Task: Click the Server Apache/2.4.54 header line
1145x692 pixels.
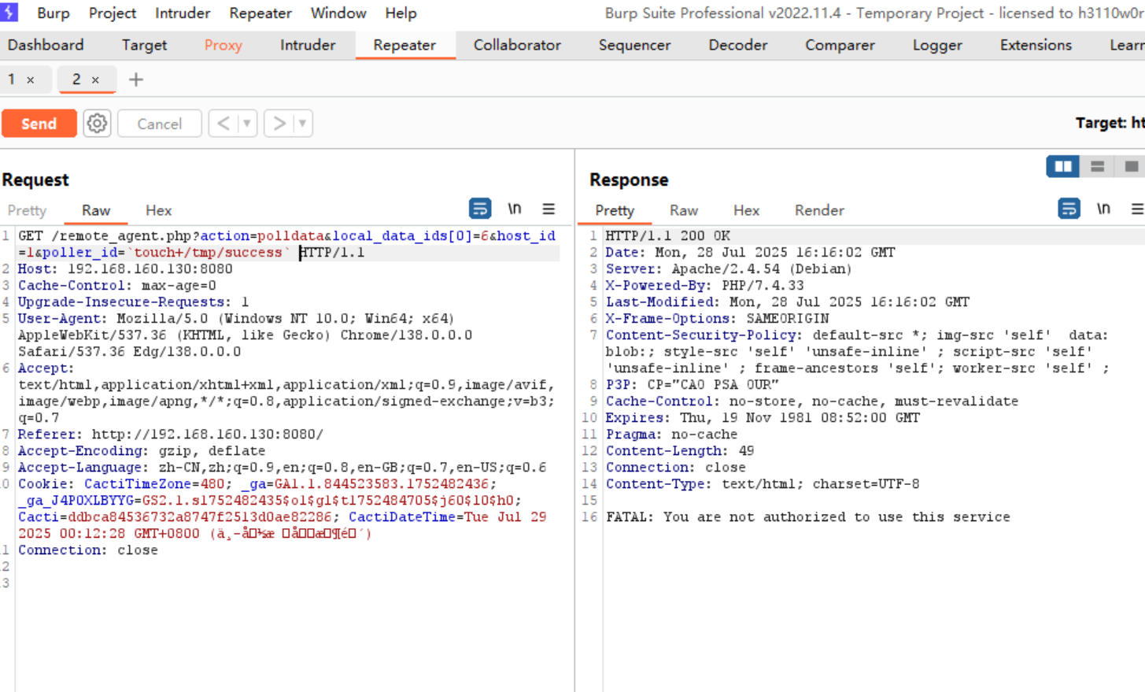Action: 729,268
